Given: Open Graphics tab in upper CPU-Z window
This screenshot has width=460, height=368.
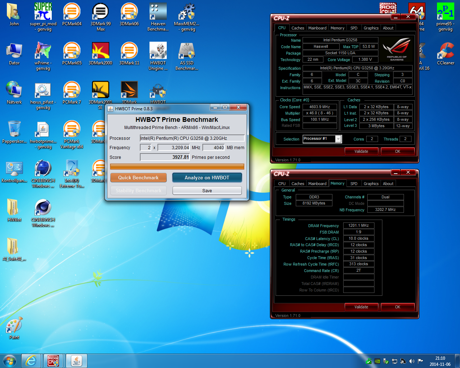Looking at the screenshot, I should [x=371, y=28].
